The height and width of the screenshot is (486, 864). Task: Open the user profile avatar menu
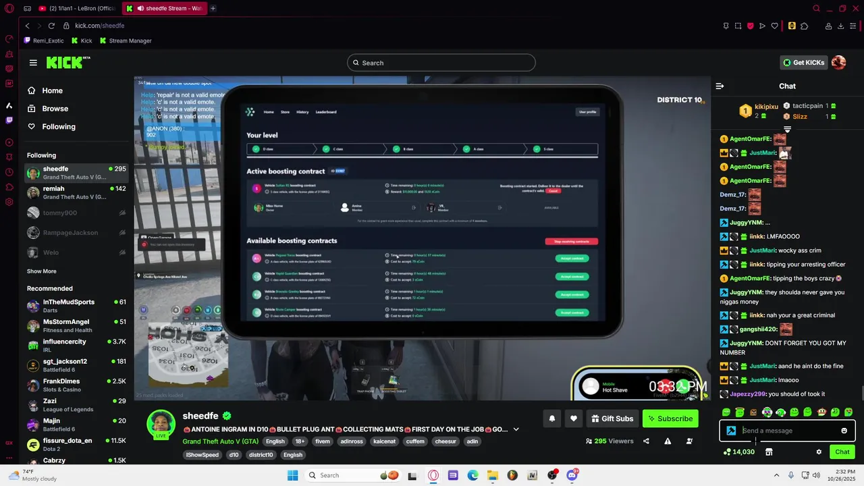coord(838,63)
